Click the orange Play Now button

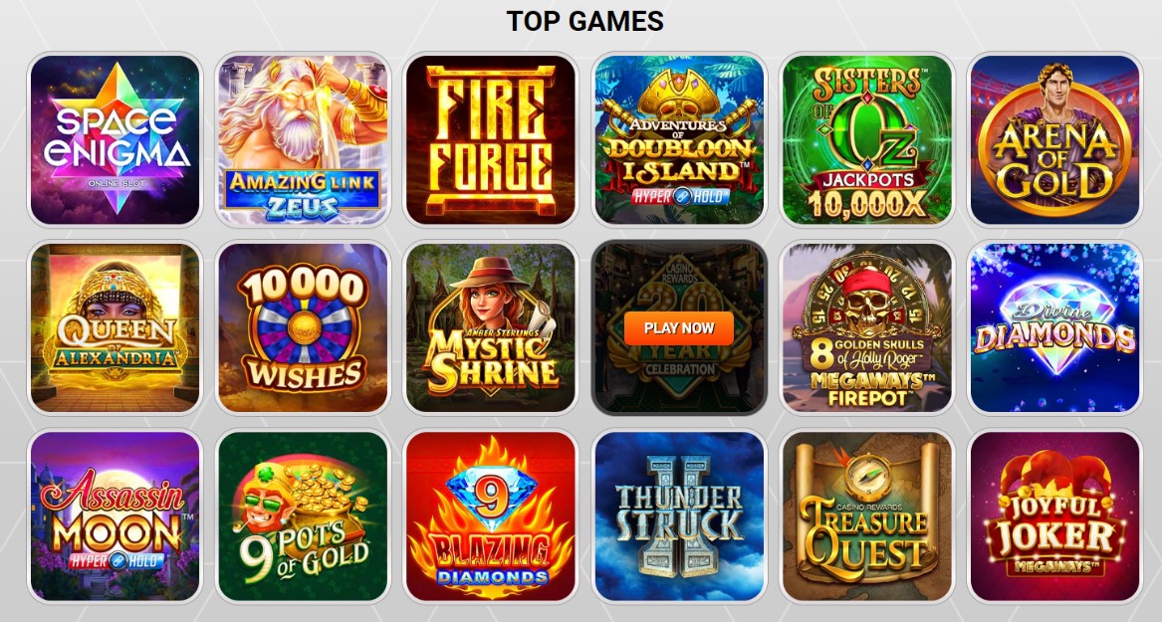pos(679,328)
